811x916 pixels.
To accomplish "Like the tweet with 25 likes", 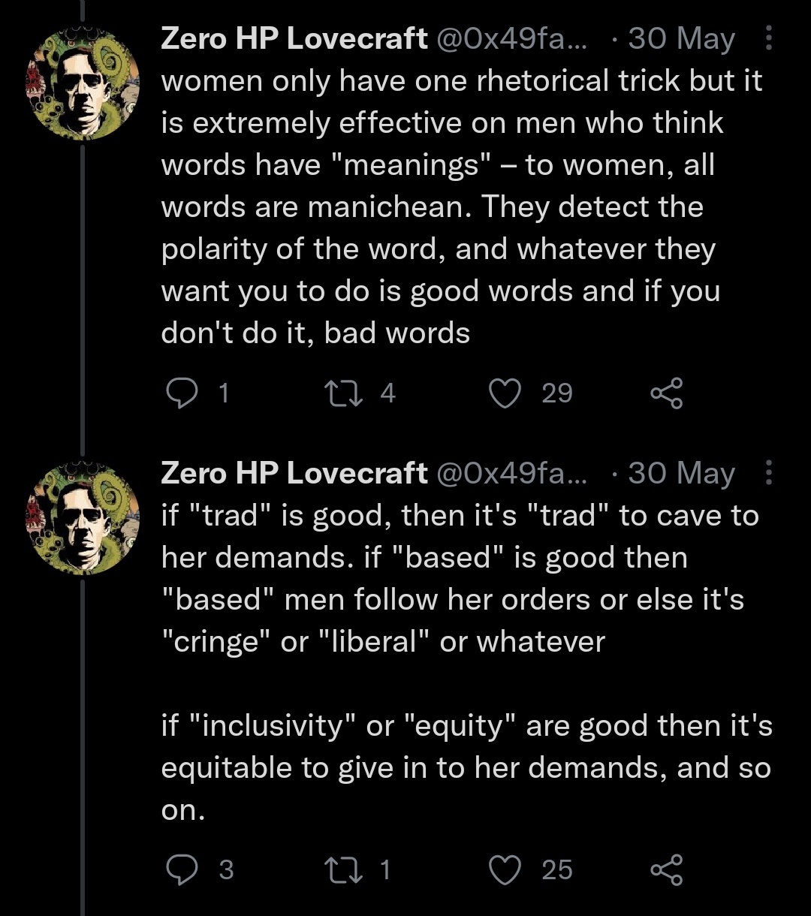I will [x=505, y=869].
